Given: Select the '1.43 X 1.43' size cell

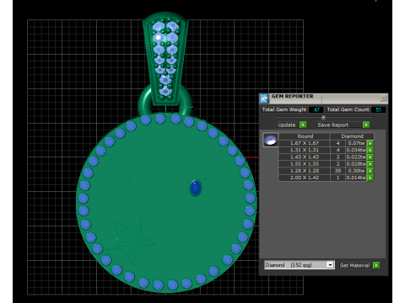Looking at the screenshot, I should [x=305, y=157].
